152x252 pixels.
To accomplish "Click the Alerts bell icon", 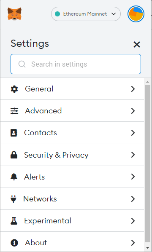I will click(14, 177).
